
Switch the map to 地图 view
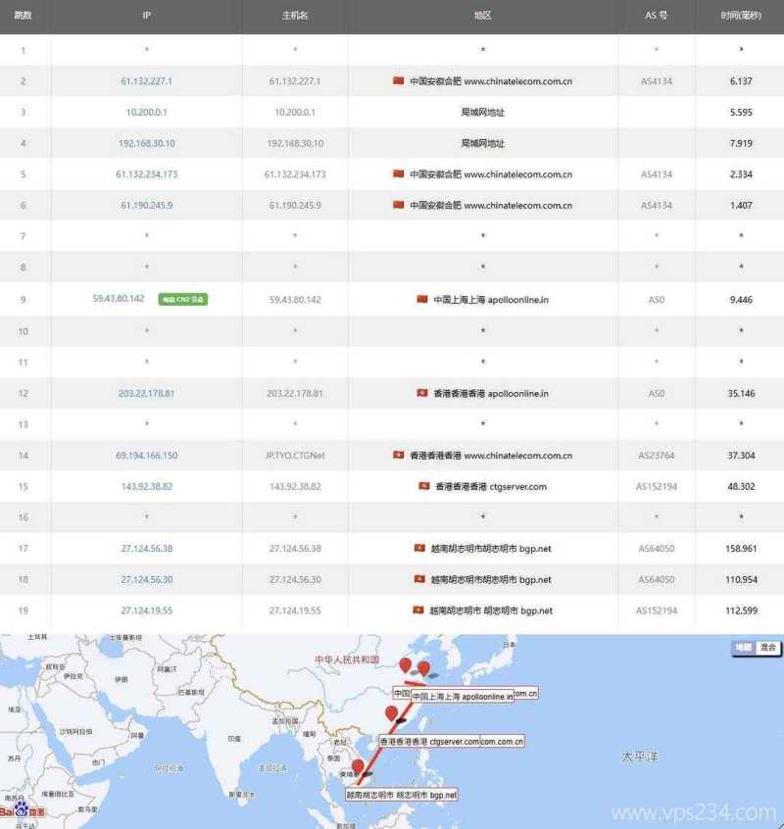pos(746,646)
